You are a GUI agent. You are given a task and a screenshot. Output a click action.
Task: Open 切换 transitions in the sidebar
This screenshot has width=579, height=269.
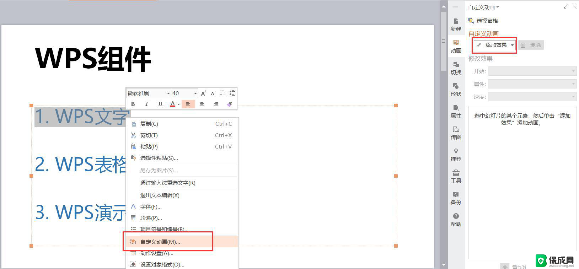[456, 68]
